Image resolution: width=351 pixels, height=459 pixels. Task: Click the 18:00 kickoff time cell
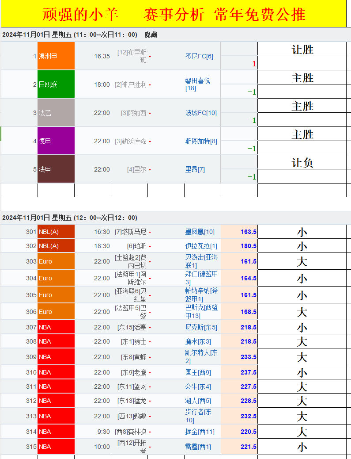pyautogui.click(x=102, y=84)
